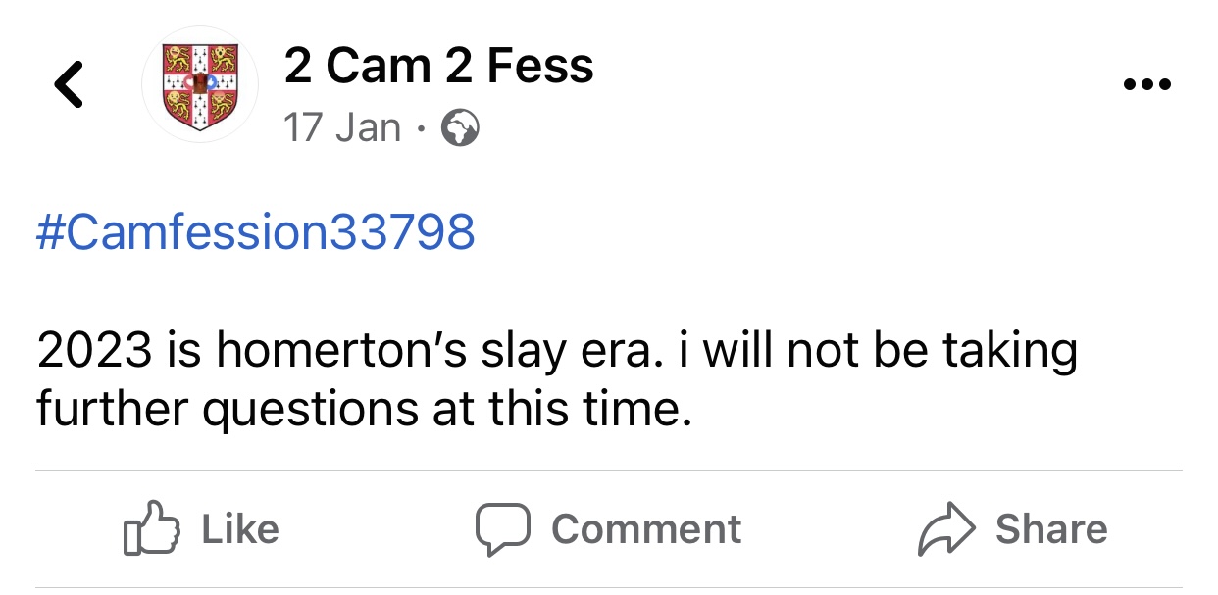Click the globe public audience icon
The height and width of the screenshot is (595, 1218).
click(461, 128)
